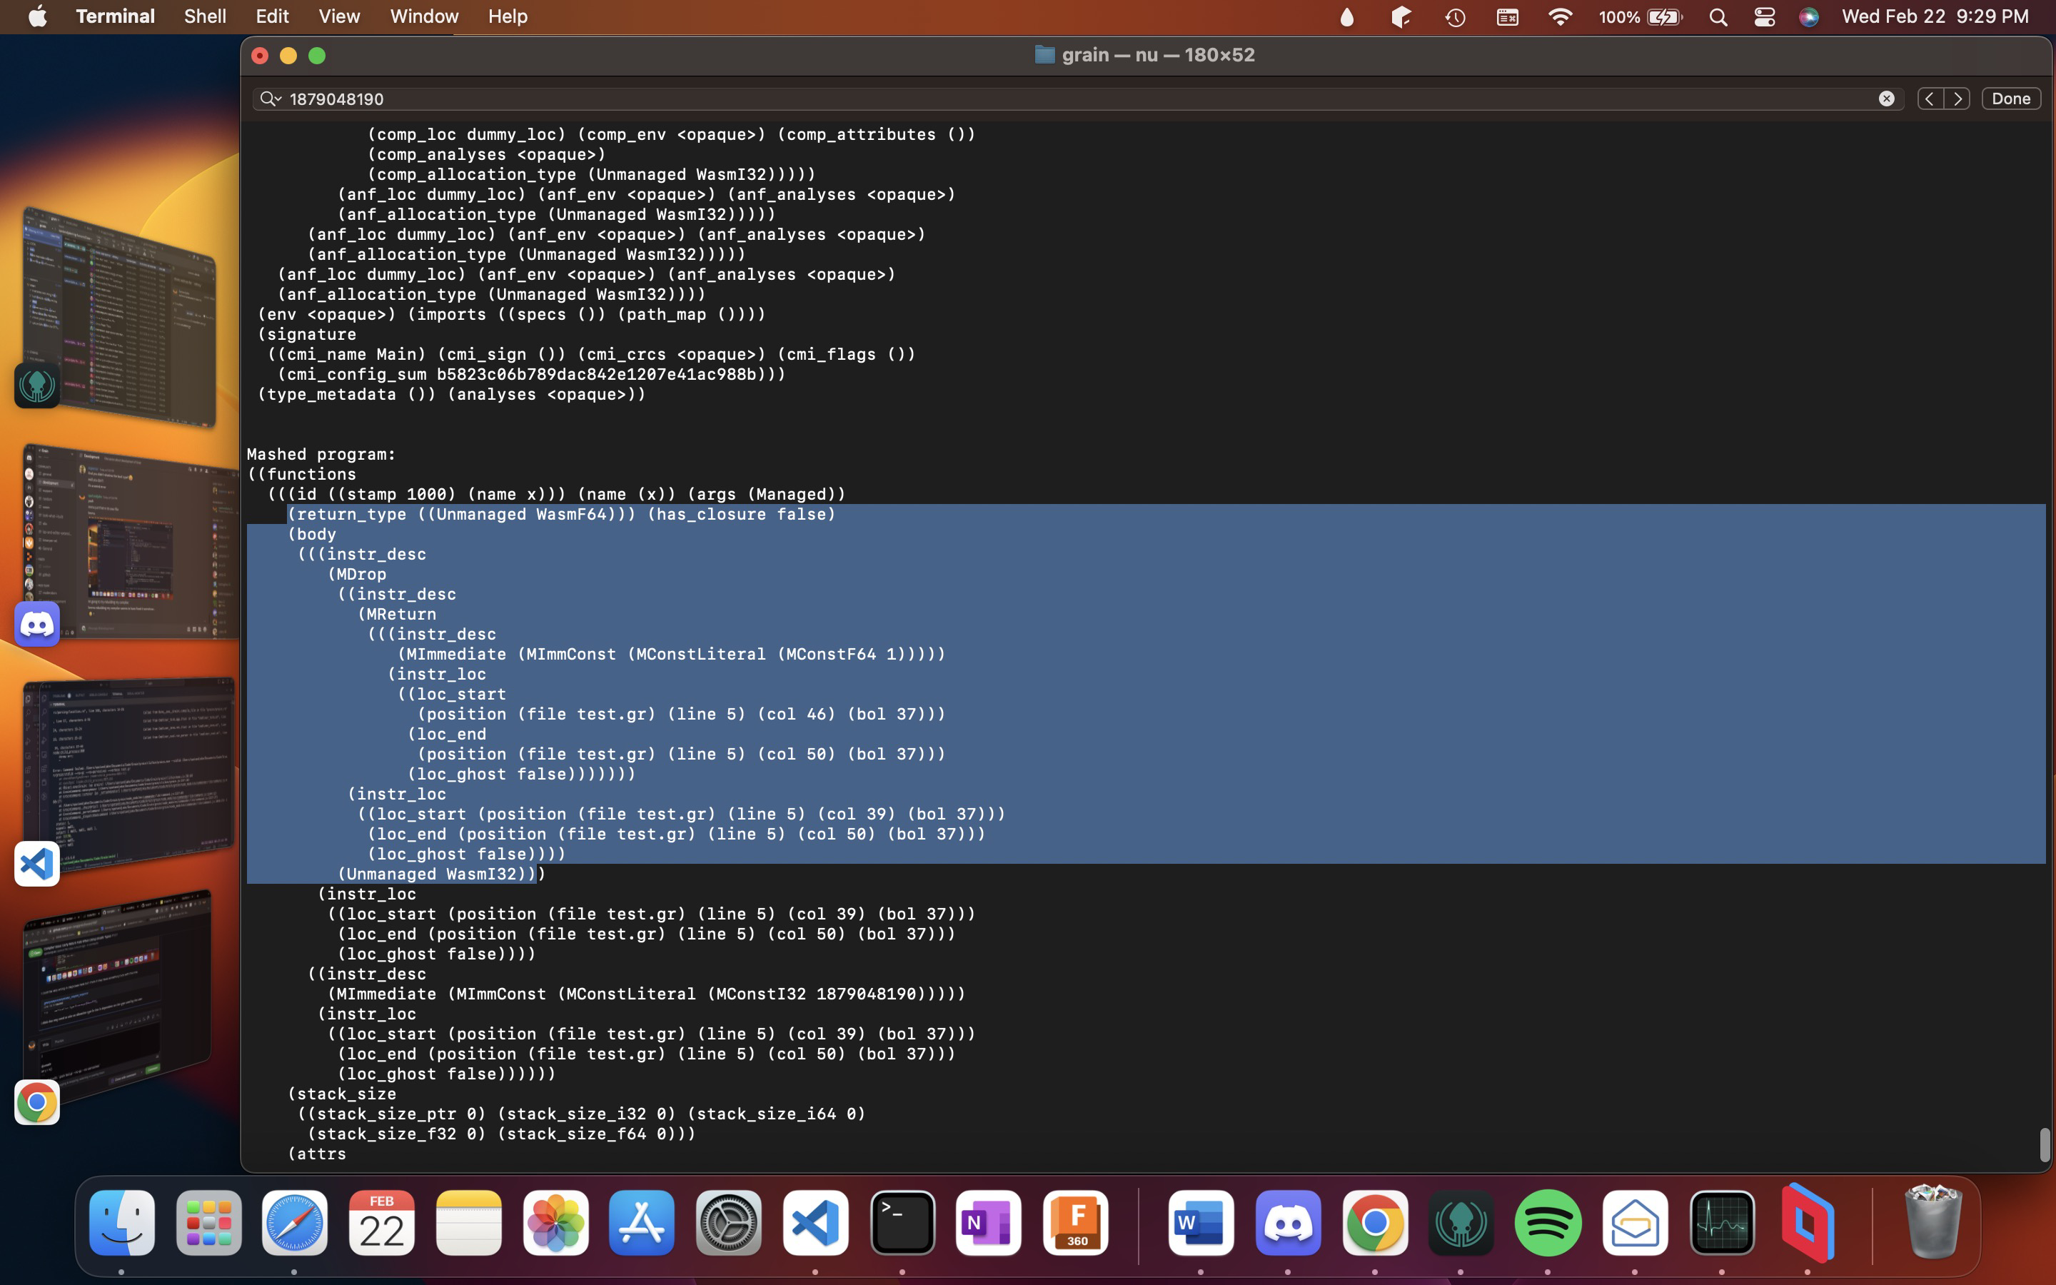Open Time Machine from the menu bar
This screenshot has height=1285, width=2056.
pyautogui.click(x=1454, y=16)
